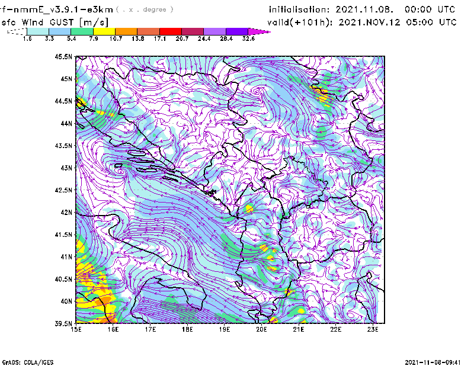474x366 pixels.
Task: Click the "23E" longitude label
Action: (x=373, y=329)
